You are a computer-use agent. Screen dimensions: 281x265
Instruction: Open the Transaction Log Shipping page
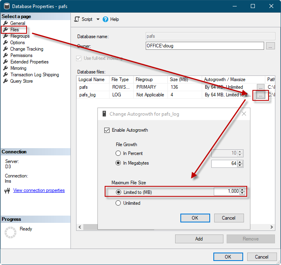click(x=35, y=75)
